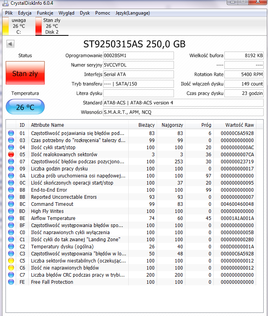Viewport: 268px width, 316px height.
Task: Click blue status dot for attribute C3
Action: pos(11,253)
